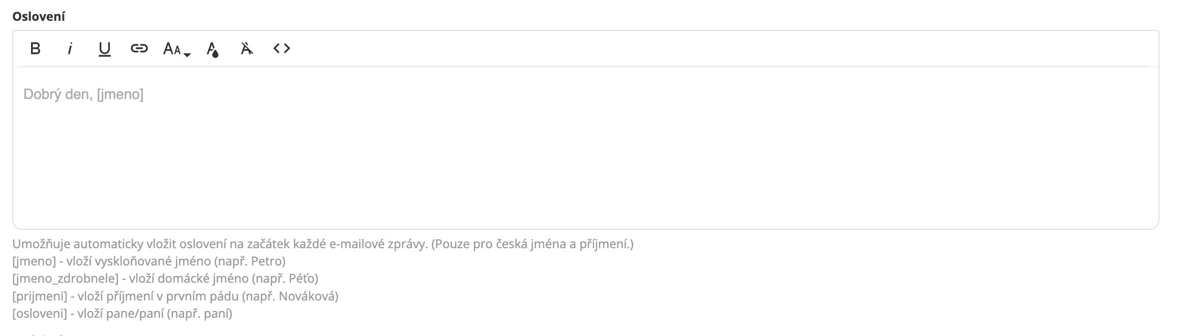Click the [prijmeni] tag in the help text
Viewport: 1191px width, 336px height.
coord(40,296)
